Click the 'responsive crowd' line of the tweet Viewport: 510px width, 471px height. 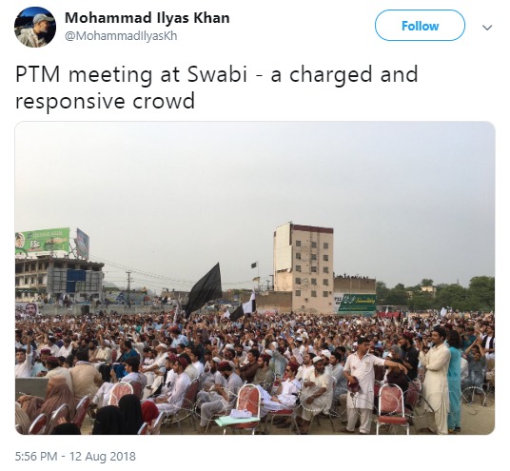tap(105, 101)
